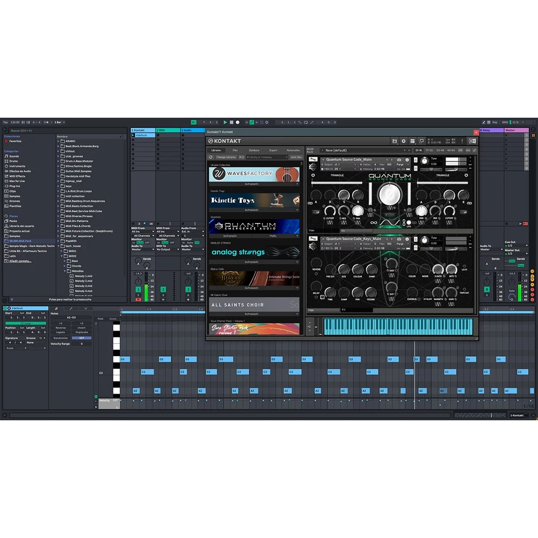The width and height of the screenshot is (538, 538).
Task: Switch to the Automation tab in Kontakt
Action: [x=293, y=150]
